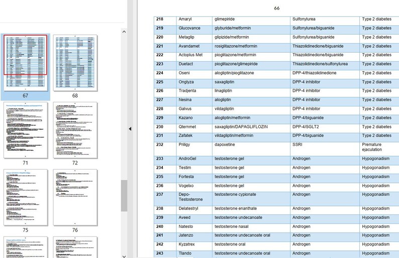Click the Aveed cell
The image size is (399, 258).
click(194, 219)
